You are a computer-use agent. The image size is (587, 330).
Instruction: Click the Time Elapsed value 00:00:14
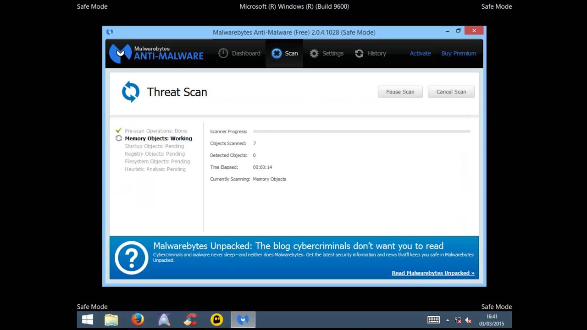pos(262,167)
